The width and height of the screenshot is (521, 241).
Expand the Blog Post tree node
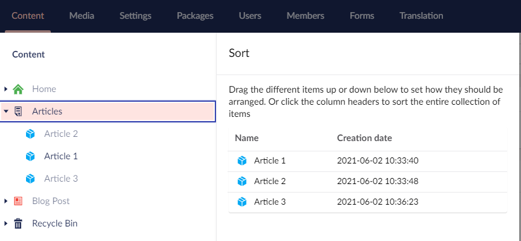point(5,201)
